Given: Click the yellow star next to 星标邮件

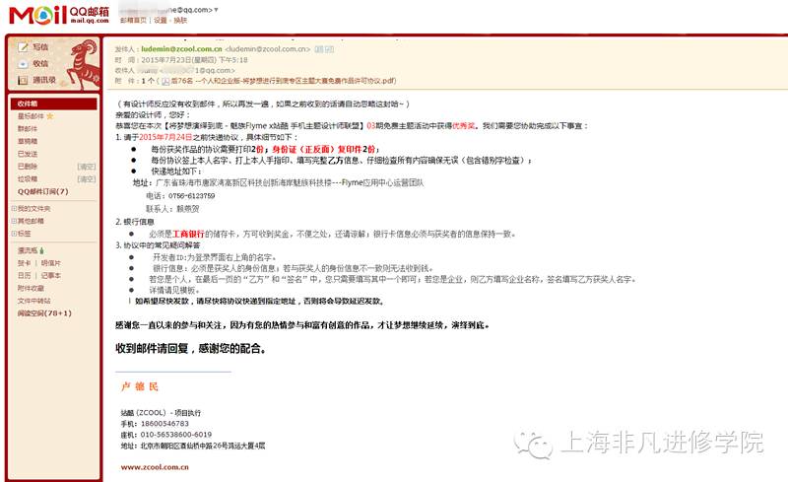Looking at the screenshot, I should [x=50, y=115].
